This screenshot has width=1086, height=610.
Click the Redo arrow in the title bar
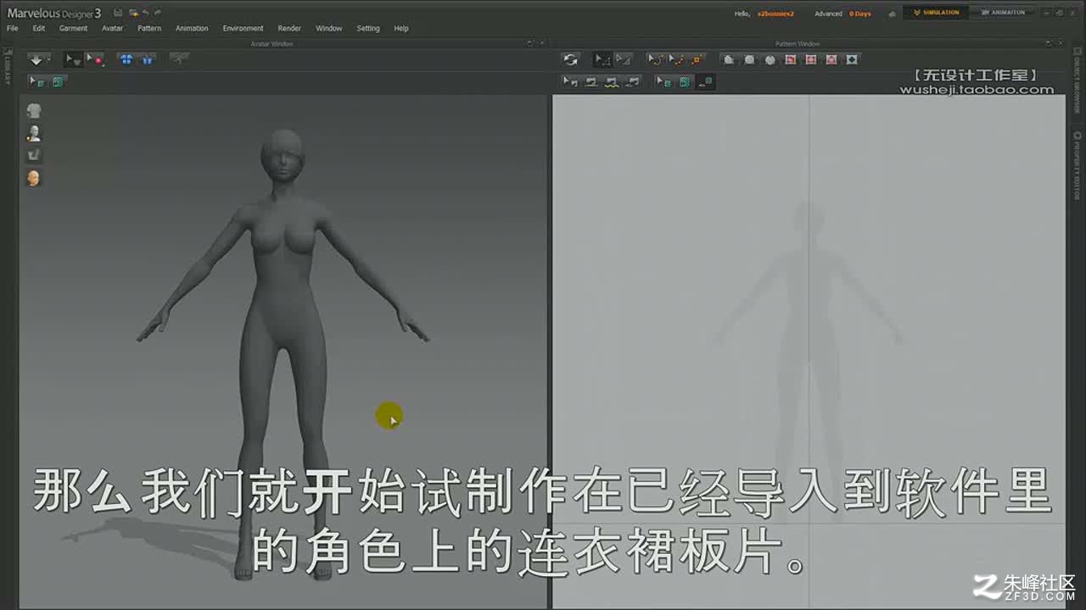coord(158,13)
